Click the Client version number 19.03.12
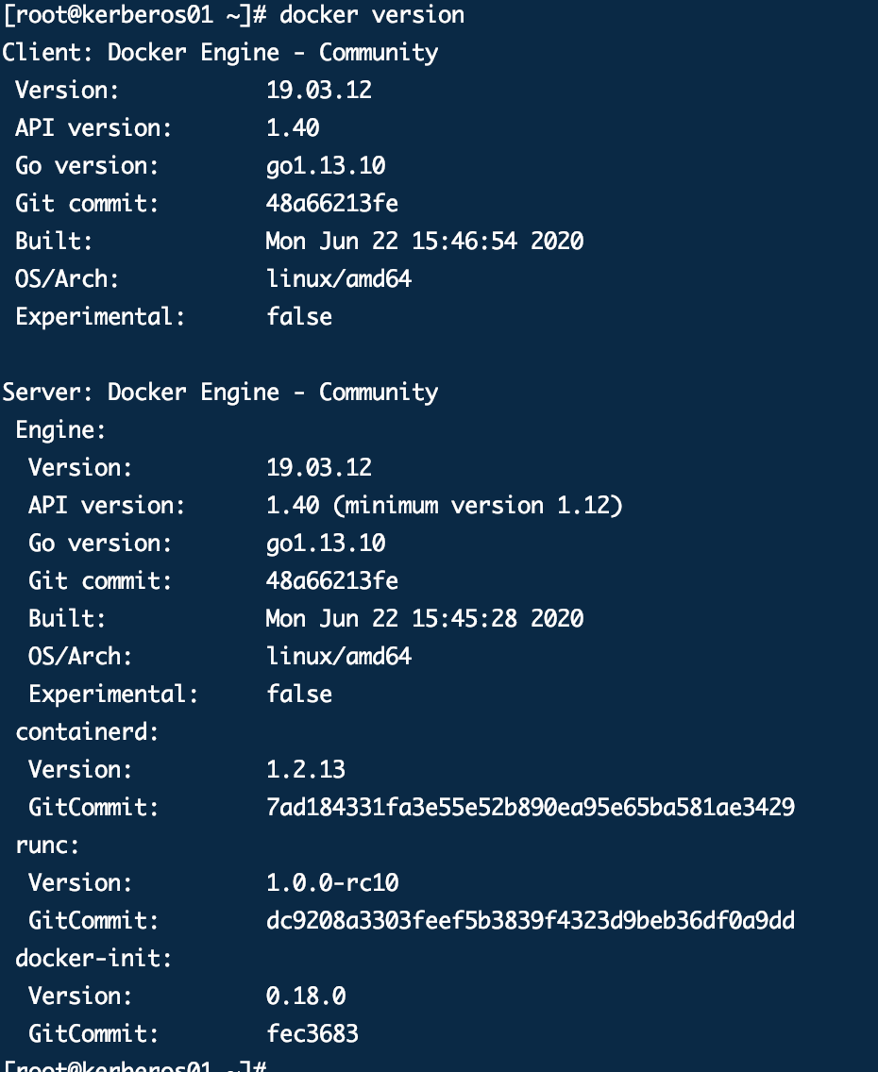 (319, 91)
